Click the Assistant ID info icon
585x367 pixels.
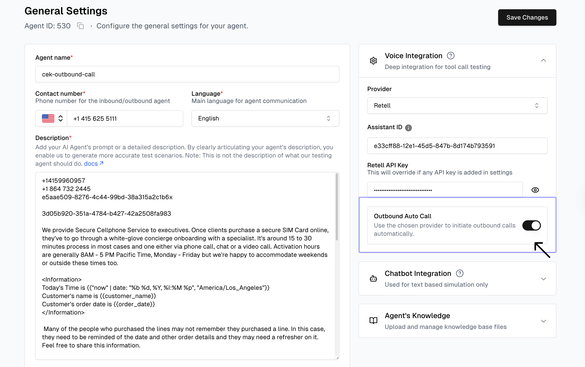click(x=408, y=128)
